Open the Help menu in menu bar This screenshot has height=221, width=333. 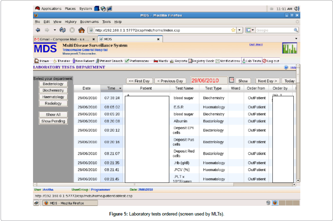118,22
